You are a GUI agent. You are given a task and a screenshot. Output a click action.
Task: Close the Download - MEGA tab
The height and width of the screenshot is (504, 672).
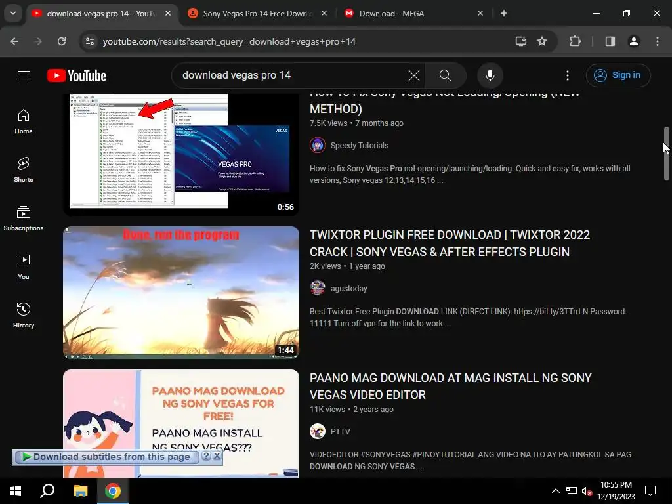pos(480,13)
